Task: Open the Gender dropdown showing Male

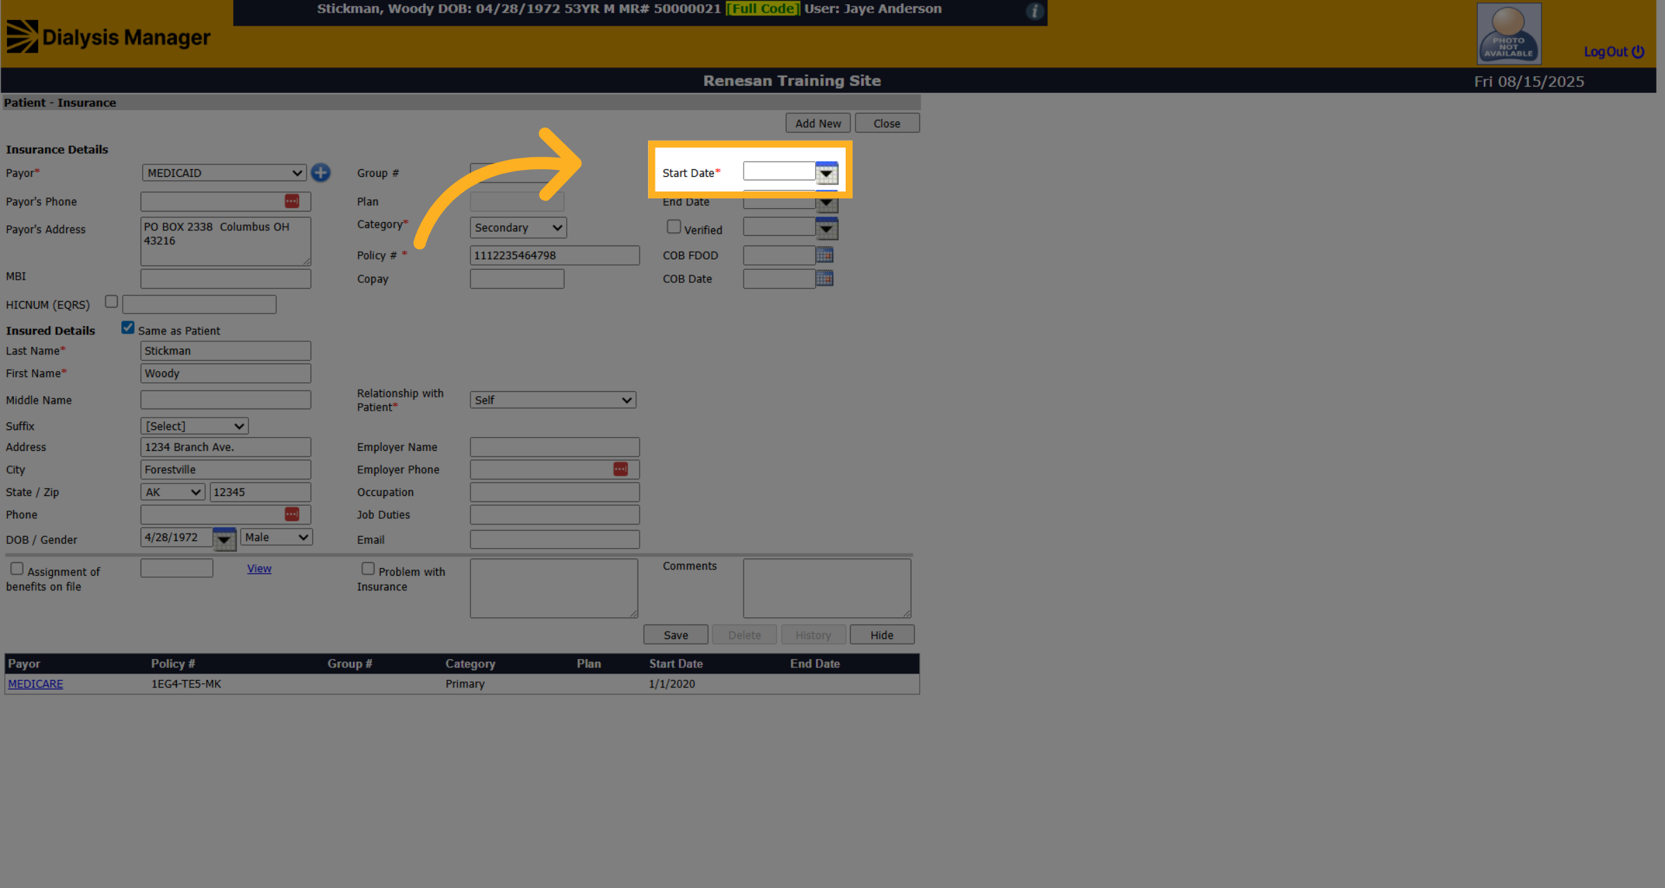Action: (x=276, y=537)
